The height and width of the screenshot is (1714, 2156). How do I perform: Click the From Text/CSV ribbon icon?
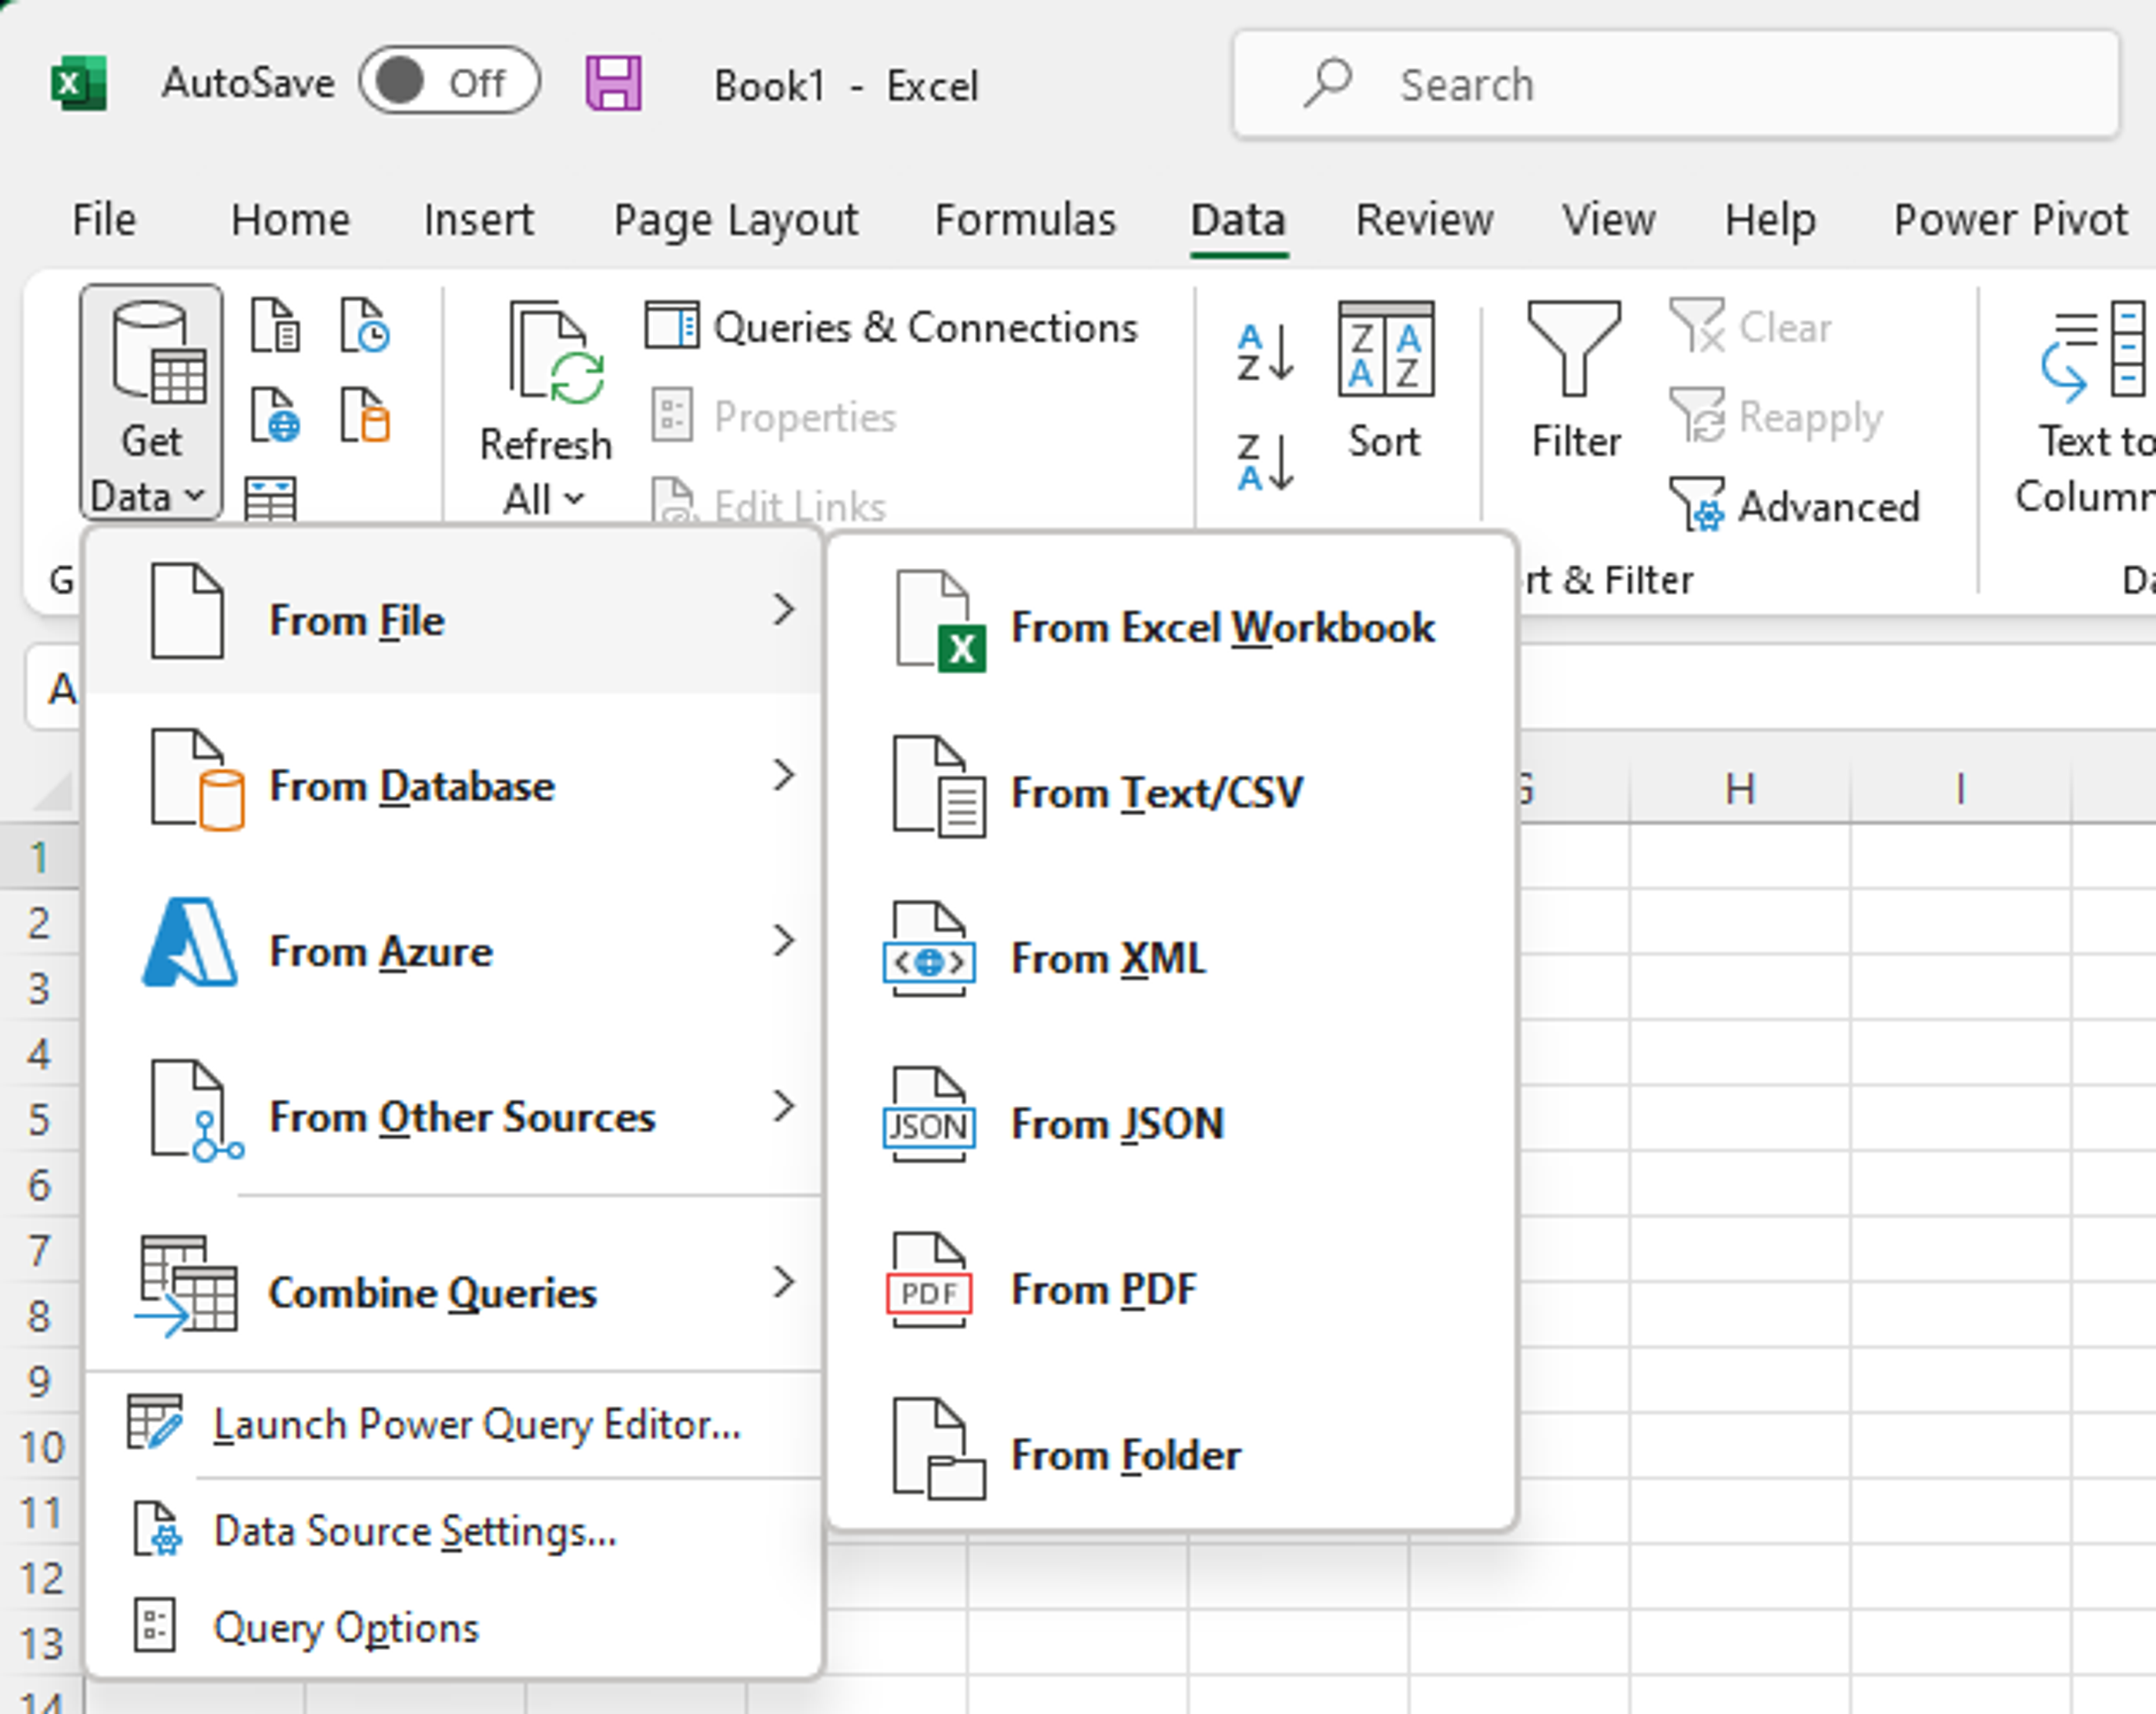275,325
